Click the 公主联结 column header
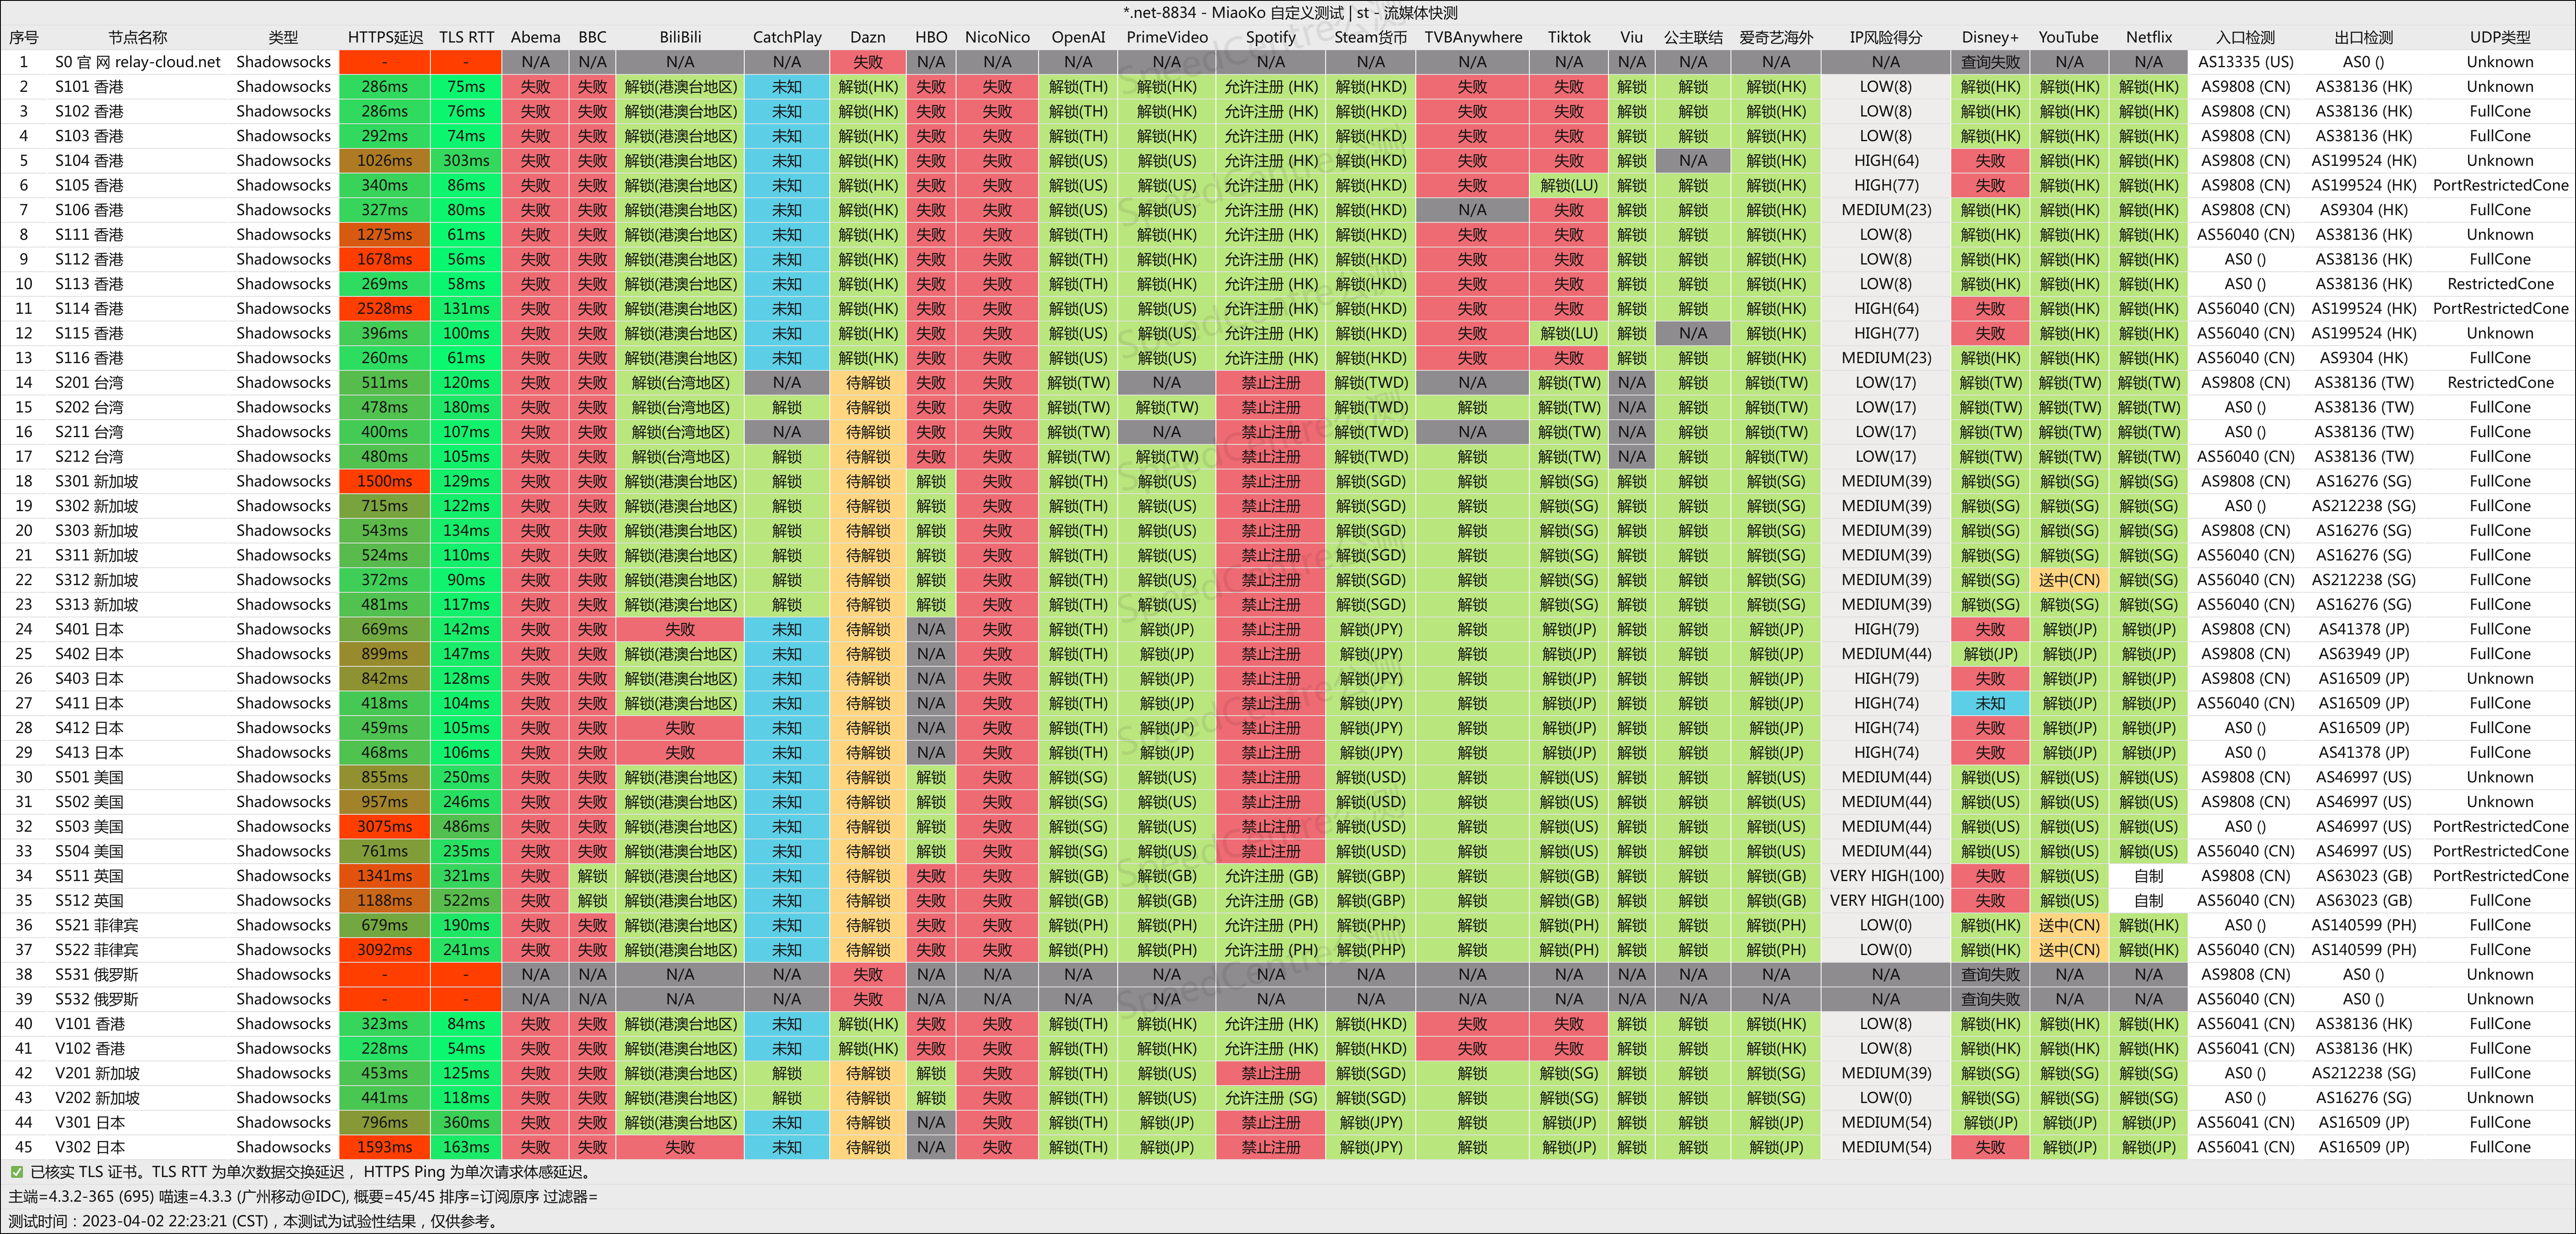 tap(1693, 37)
